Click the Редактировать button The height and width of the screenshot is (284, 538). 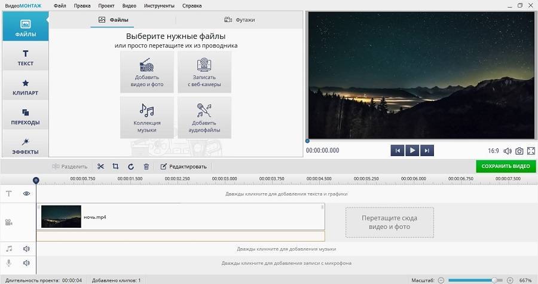tap(184, 166)
